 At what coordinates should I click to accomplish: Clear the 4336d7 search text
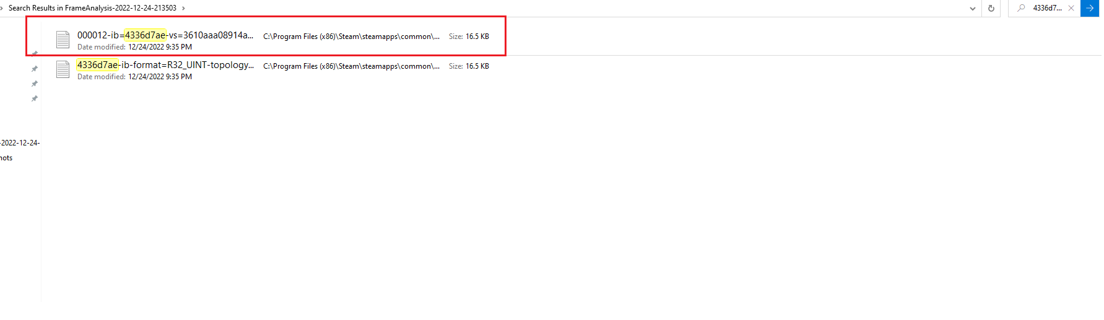pyautogui.click(x=1071, y=8)
